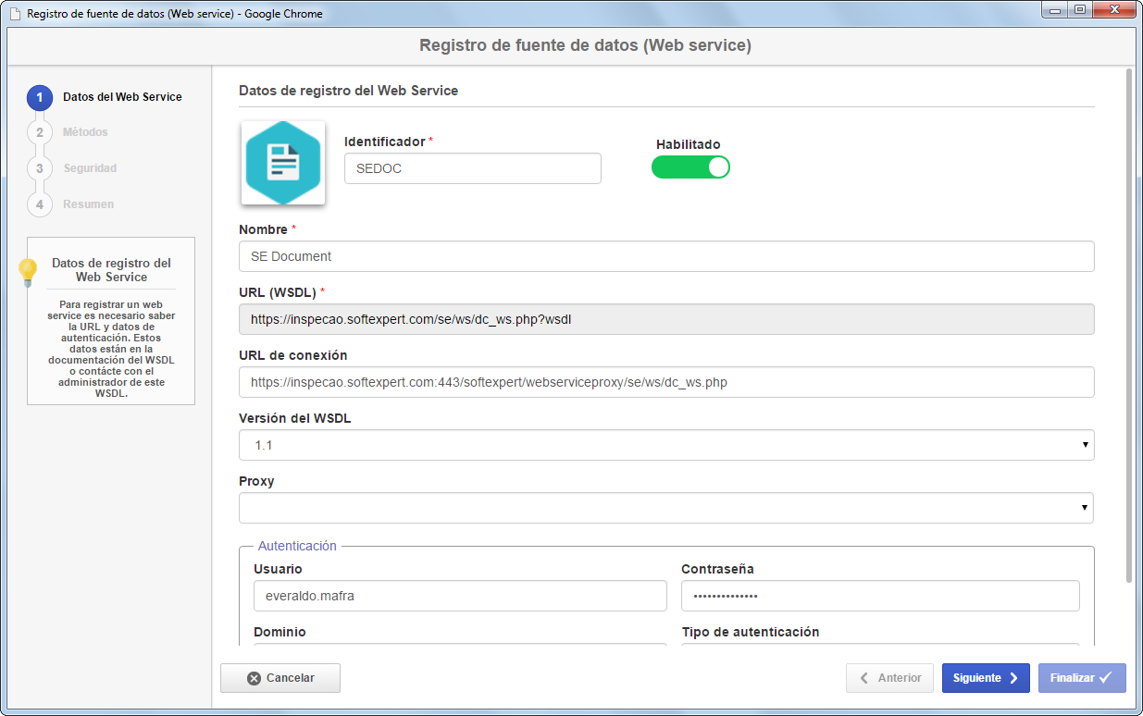Click the Cancelar button

coord(280,678)
